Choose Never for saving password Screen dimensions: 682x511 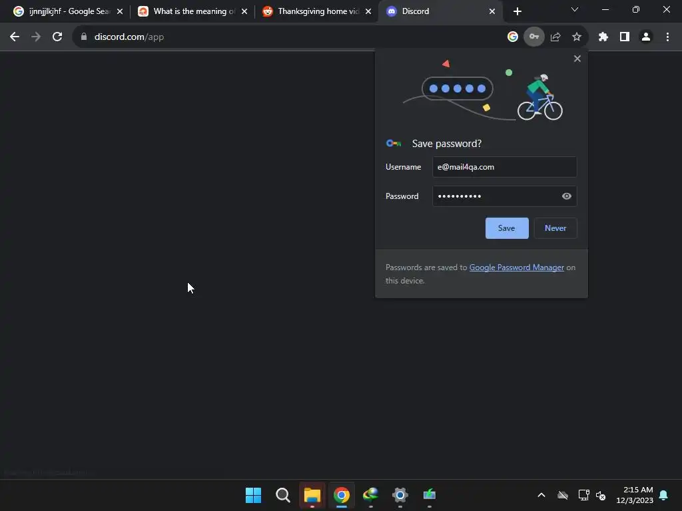click(x=555, y=228)
